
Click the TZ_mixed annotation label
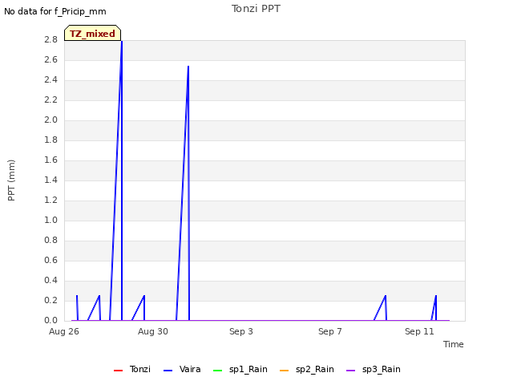pos(93,33)
